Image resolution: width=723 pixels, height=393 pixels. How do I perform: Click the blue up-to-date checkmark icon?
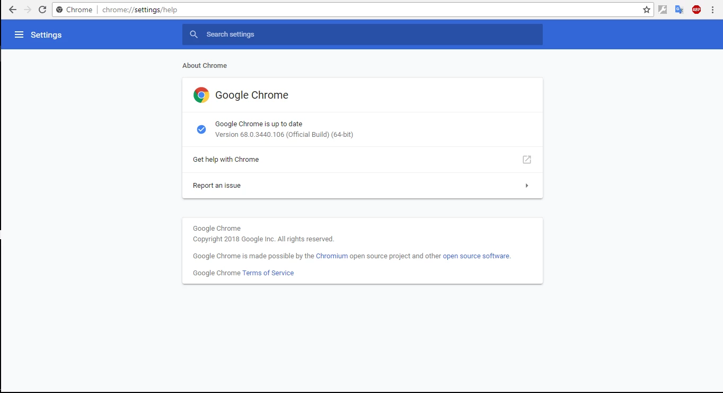(201, 129)
